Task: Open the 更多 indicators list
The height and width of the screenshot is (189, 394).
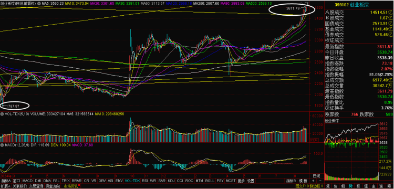Action: click(241, 181)
